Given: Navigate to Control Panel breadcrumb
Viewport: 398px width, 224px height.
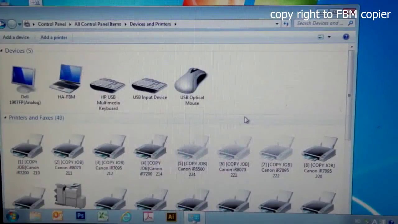Looking at the screenshot, I should [52, 24].
